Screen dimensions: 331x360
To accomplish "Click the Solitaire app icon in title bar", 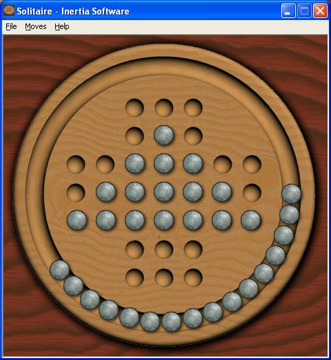I will [x=9, y=11].
